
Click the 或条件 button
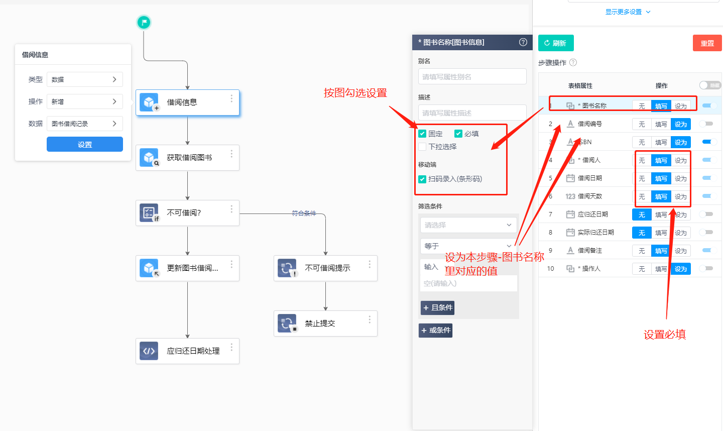tap(436, 330)
